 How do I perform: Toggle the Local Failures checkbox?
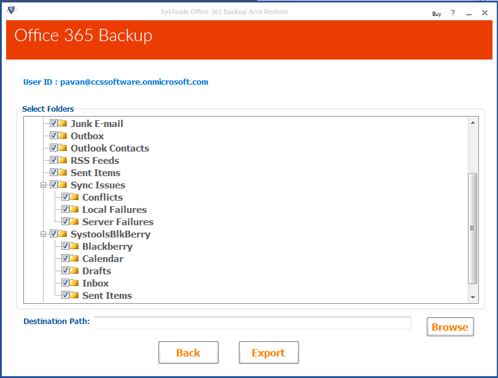[x=66, y=209]
